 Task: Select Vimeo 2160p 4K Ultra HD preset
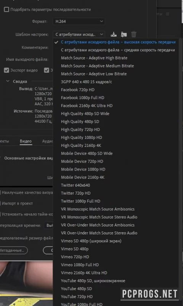point(84,273)
